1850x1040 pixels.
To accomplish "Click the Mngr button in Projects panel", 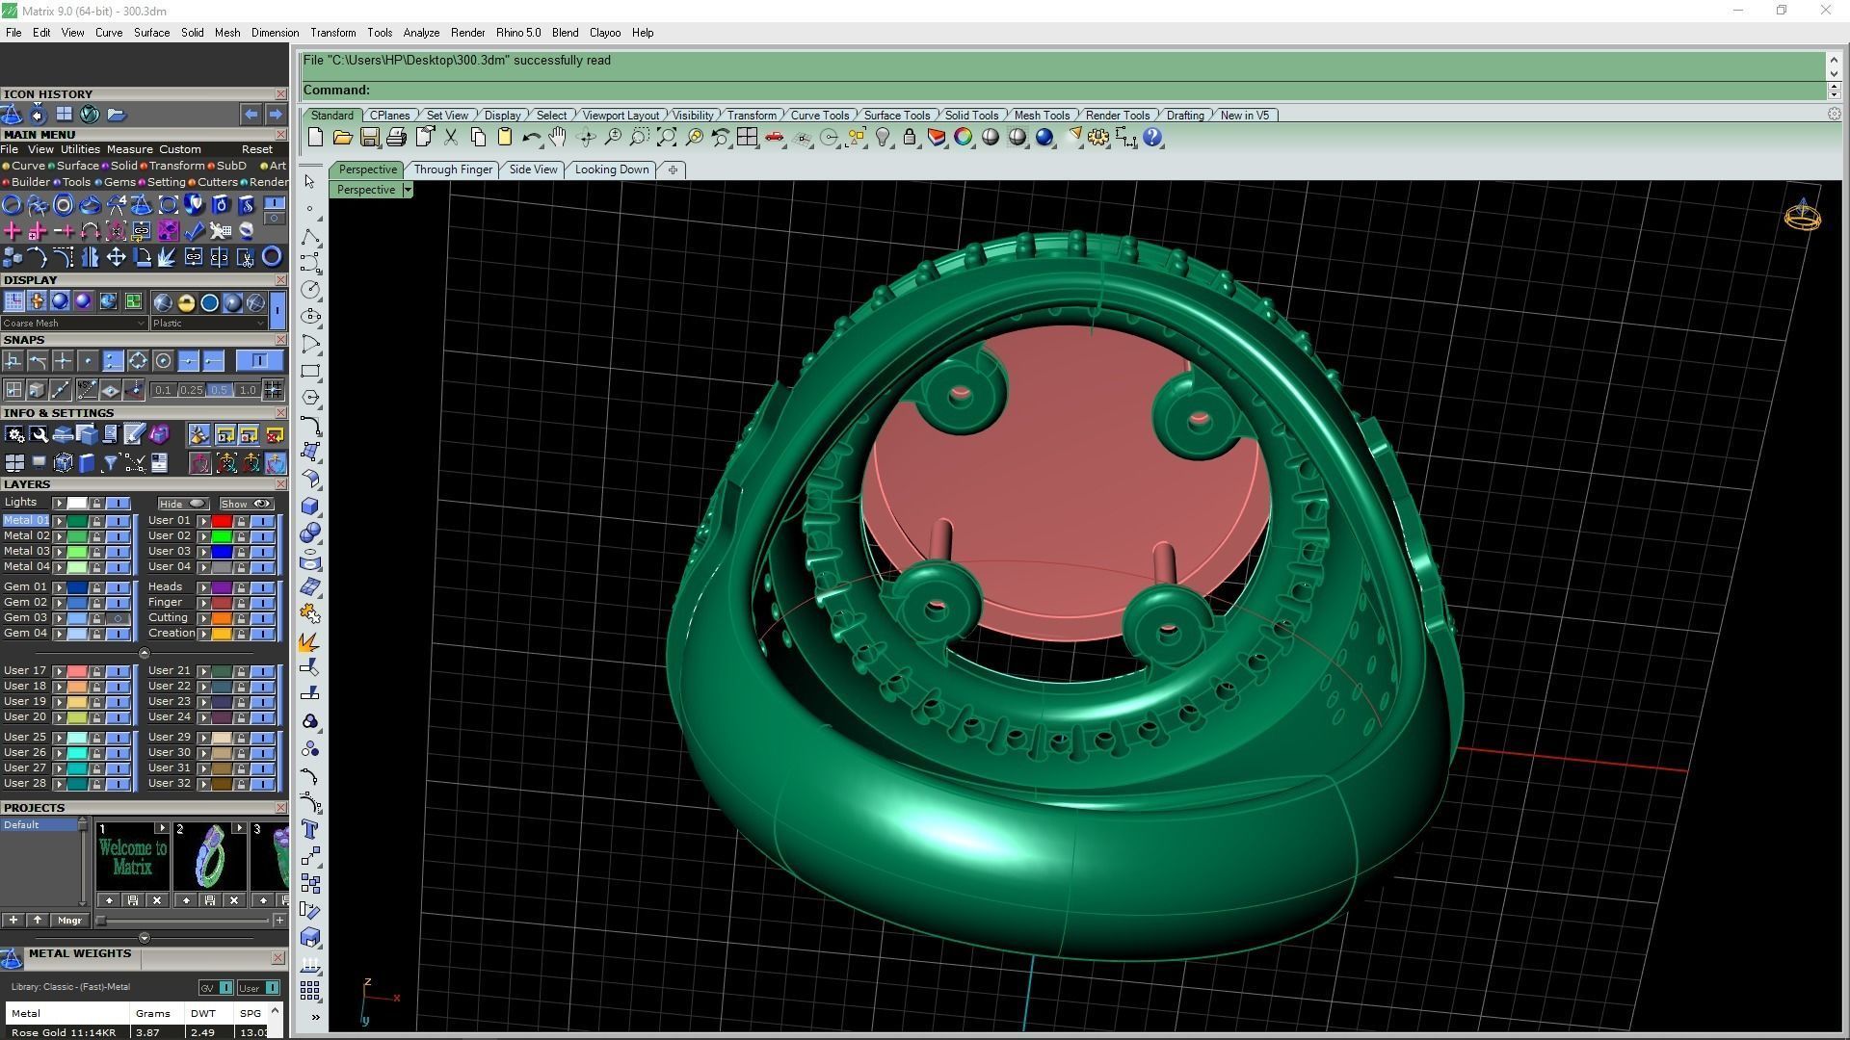I will pos(69,921).
